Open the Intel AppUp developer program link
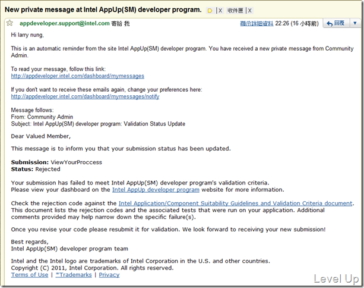The height and width of the screenshot is (288, 364). (x=156, y=190)
